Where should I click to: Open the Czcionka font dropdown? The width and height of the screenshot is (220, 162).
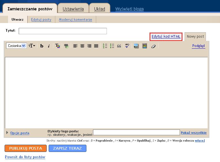(16, 46)
